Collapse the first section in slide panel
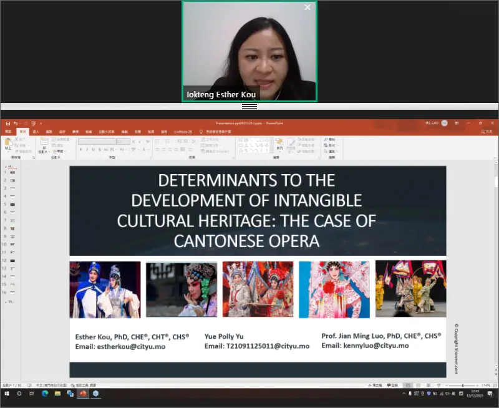Viewport: 499px width, 408px height. tap(5, 167)
